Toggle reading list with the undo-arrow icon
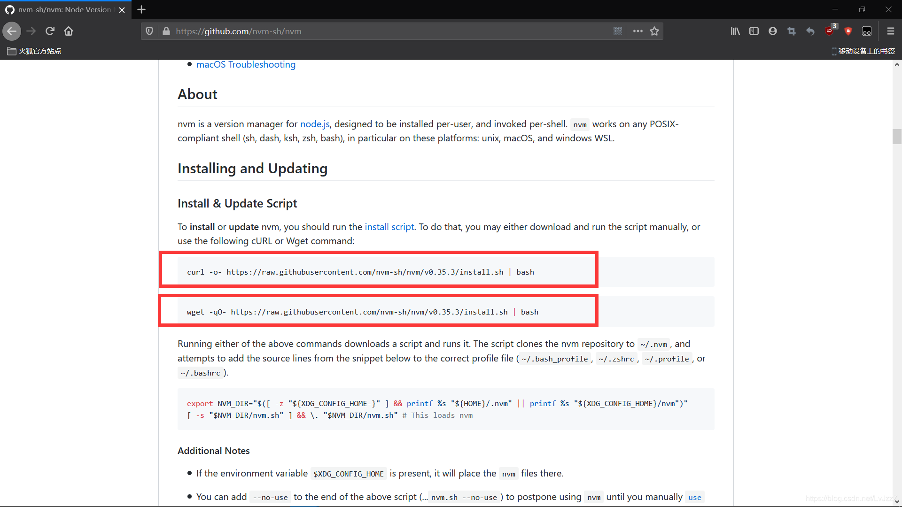 tap(810, 31)
